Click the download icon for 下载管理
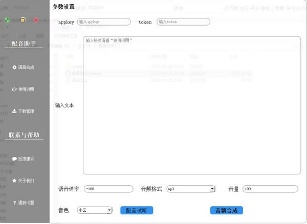Viewport: 307px width, 224px height. (14, 111)
